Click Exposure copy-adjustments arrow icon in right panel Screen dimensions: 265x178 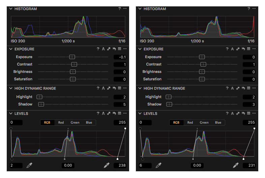coord(238,49)
